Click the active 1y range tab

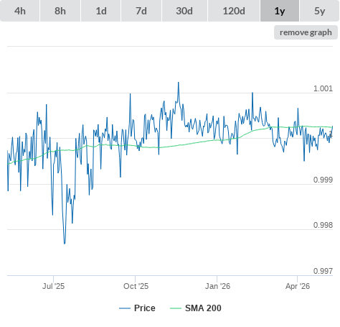[280, 11]
